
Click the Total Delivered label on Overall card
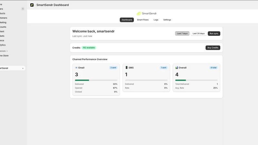point(182,84)
